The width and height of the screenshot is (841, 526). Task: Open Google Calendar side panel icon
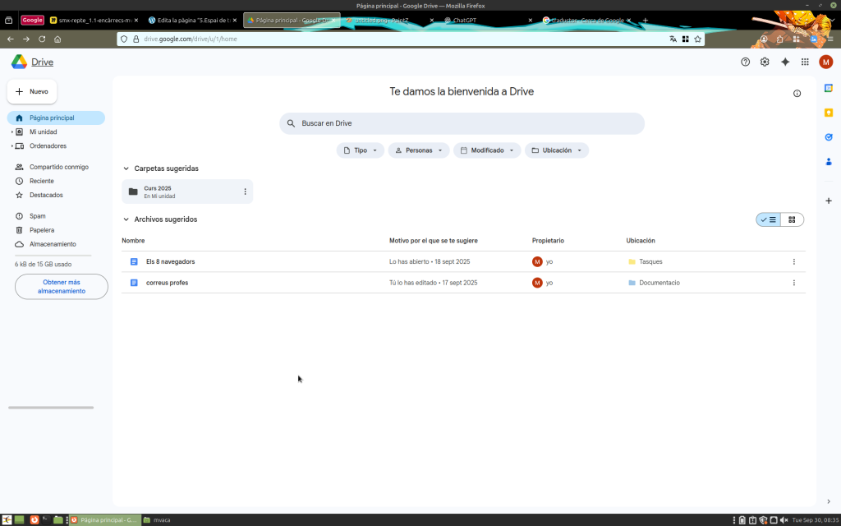click(x=829, y=88)
